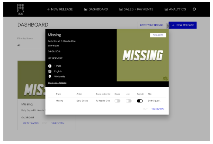Click View Tracks on the Missing card

(x=31, y=123)
